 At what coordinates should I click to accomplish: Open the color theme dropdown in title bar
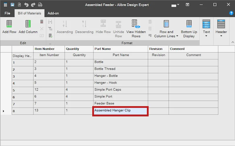click(x=175, y=5)
